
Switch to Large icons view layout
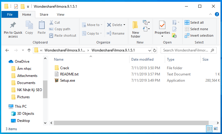(216, 129)
